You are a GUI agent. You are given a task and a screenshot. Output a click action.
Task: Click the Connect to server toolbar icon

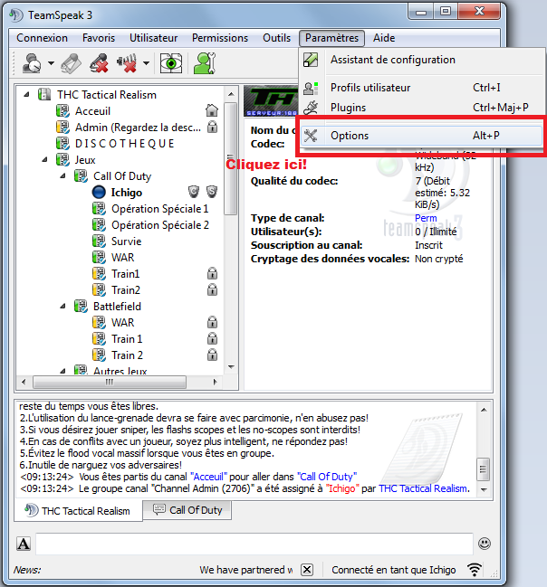pos(32,63)
